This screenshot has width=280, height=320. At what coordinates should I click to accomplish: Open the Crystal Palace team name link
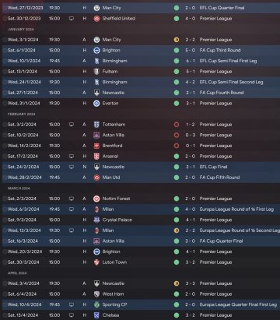[117, 220]
